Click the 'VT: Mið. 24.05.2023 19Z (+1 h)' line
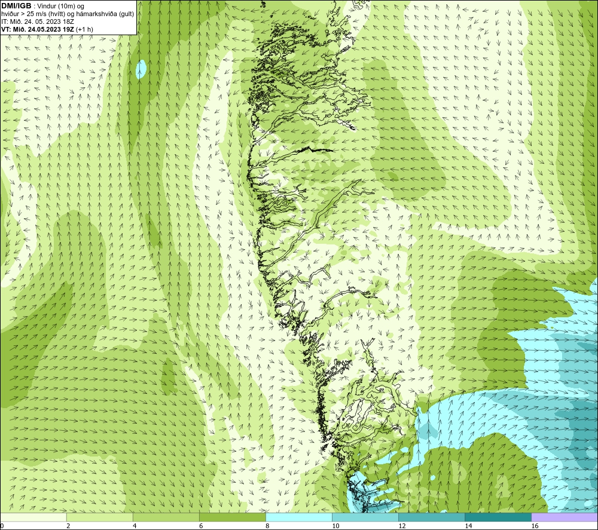The width and height of the screenshot is (598, 530). coord(47,29)
